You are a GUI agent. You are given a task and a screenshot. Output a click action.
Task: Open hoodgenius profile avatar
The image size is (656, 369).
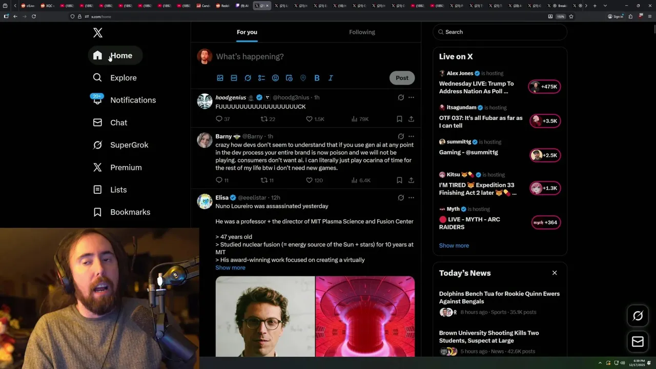click(x=204, y=101)
